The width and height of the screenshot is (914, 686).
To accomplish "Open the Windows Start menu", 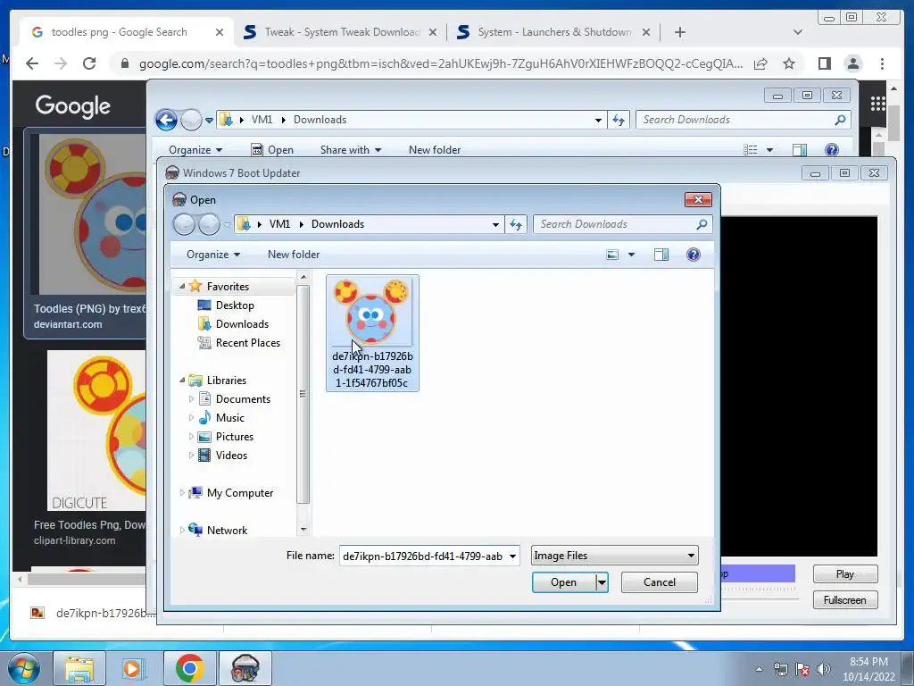I will (x=23, y=668).
